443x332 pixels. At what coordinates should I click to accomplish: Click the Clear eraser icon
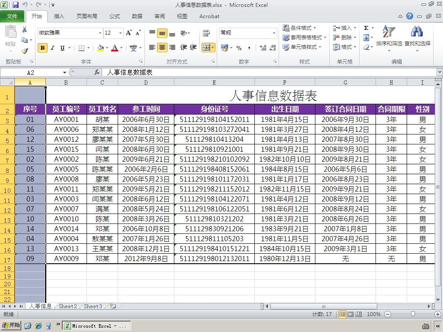366,47
